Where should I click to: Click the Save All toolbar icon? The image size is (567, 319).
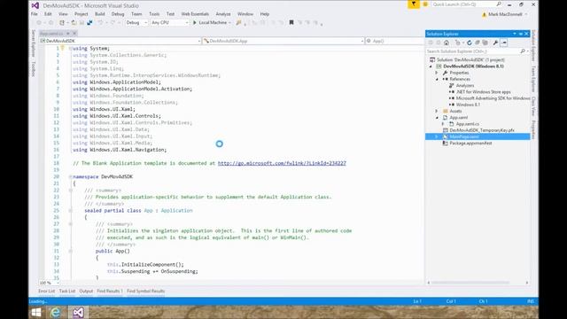(x=89, y=22)
